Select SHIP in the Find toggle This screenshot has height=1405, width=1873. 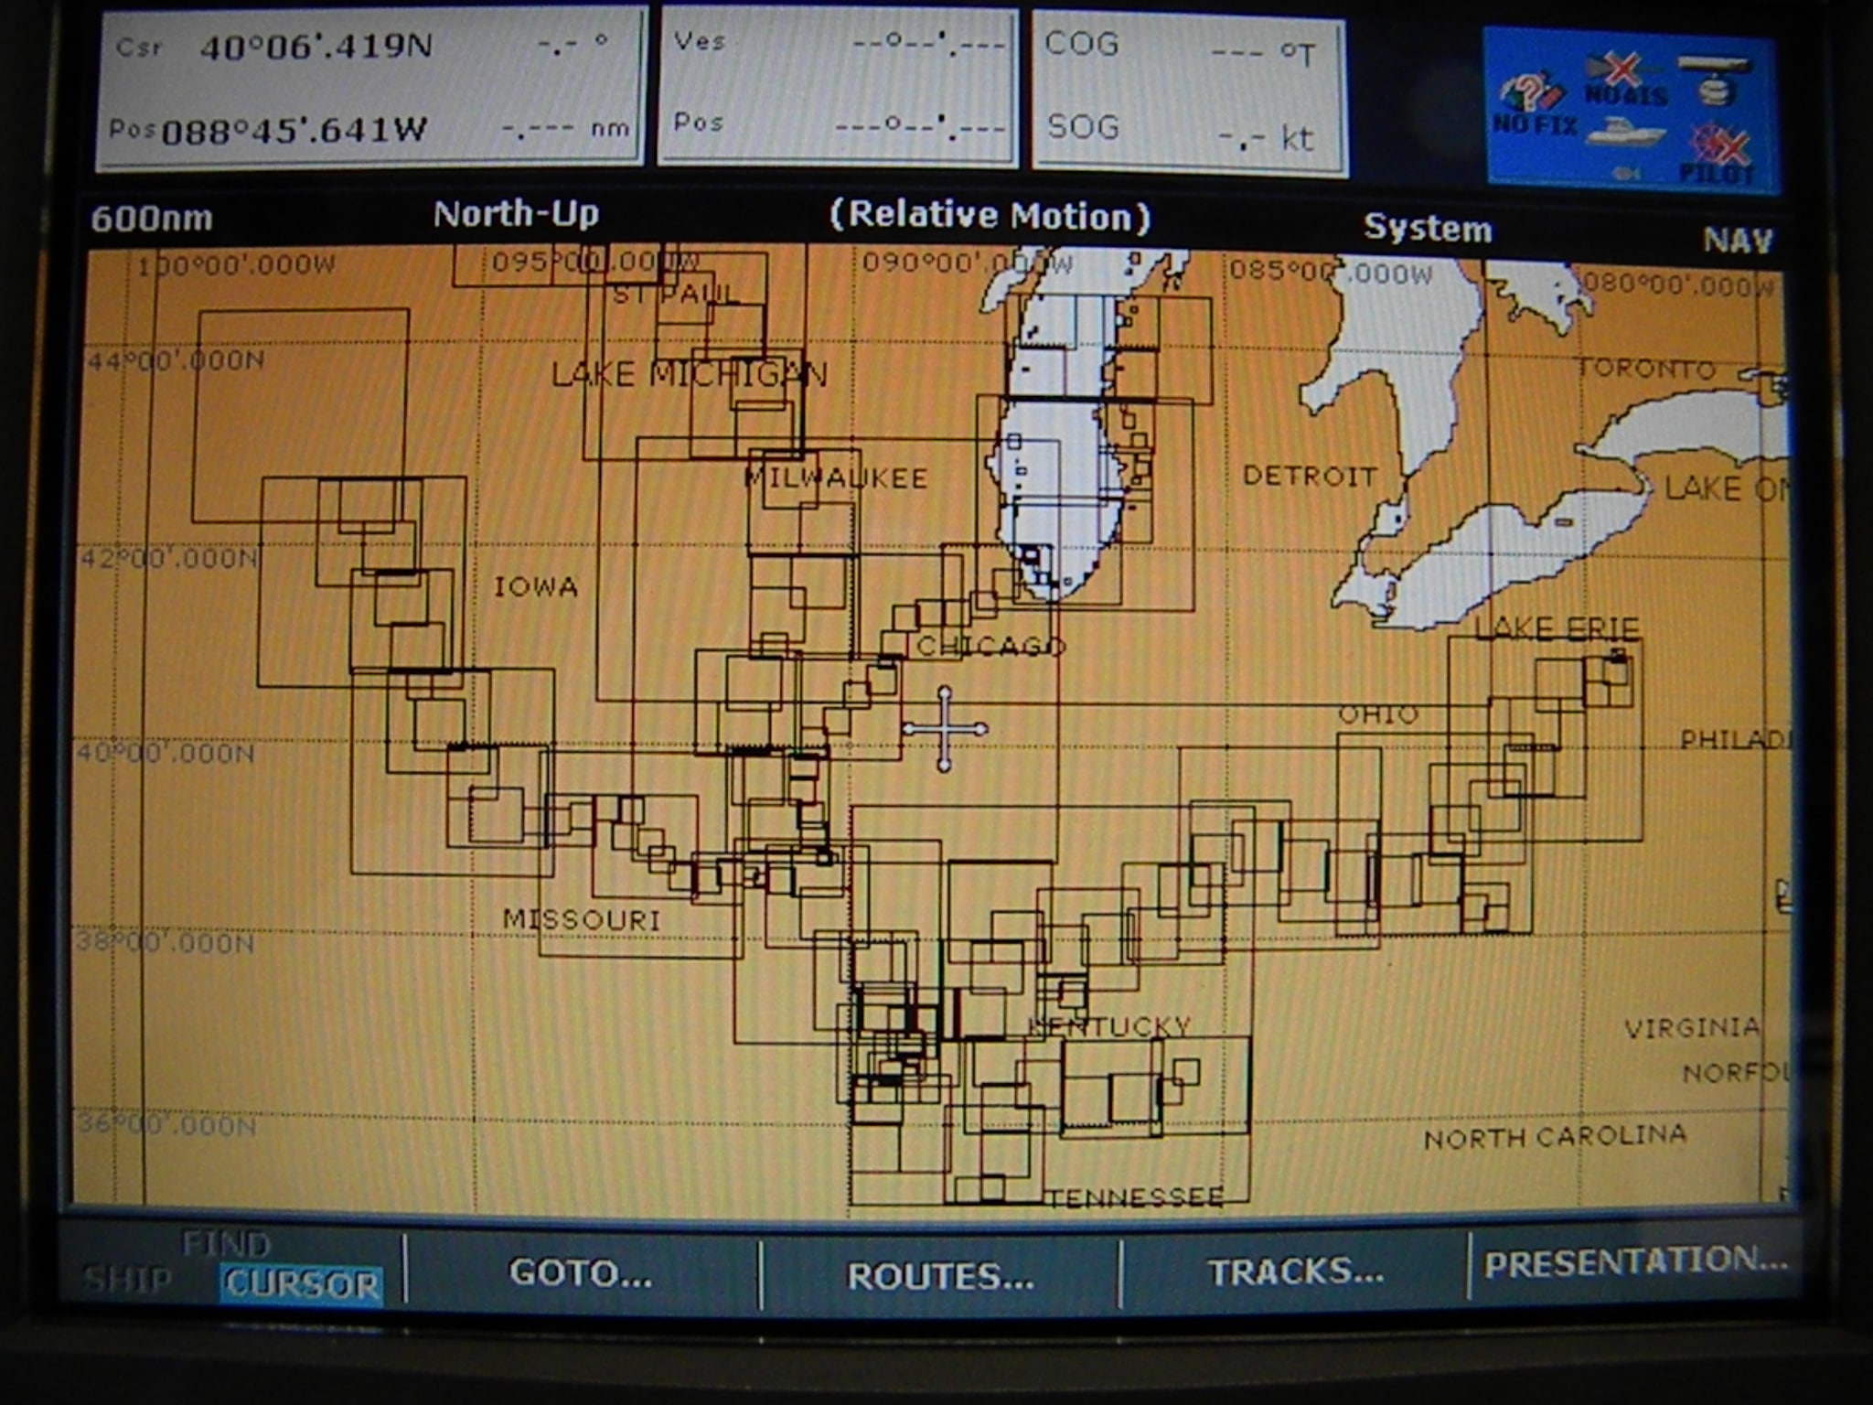coord(126,1280)
